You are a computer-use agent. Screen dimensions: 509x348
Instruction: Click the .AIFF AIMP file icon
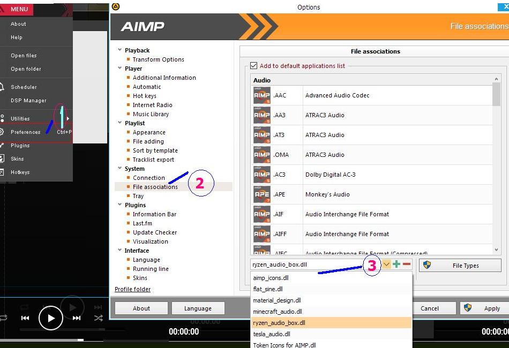coord(261,234)
